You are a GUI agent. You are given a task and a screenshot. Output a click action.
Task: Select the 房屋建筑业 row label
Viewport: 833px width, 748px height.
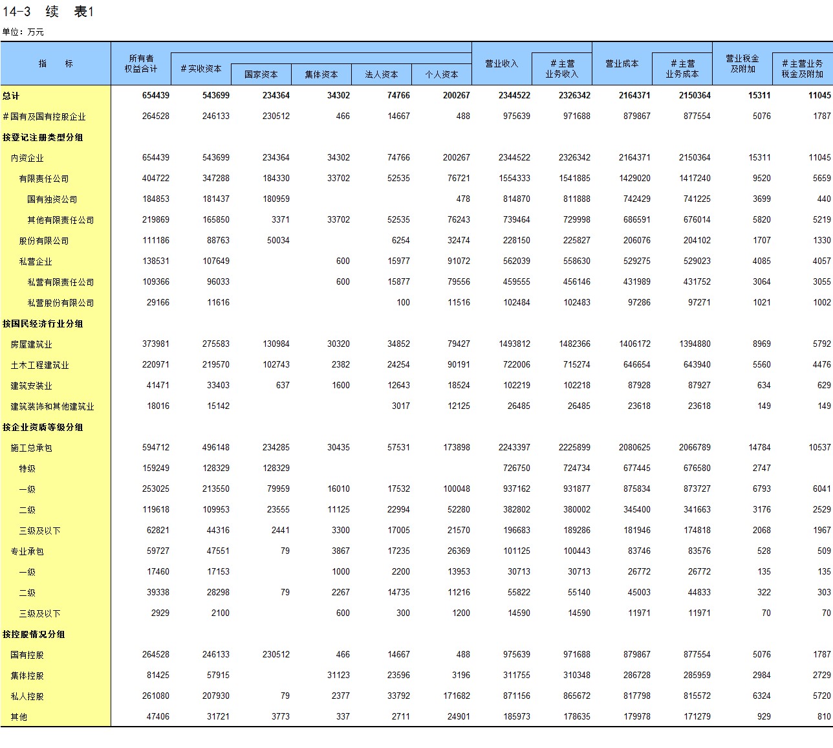pyautogui.click(x=31, y=344)
